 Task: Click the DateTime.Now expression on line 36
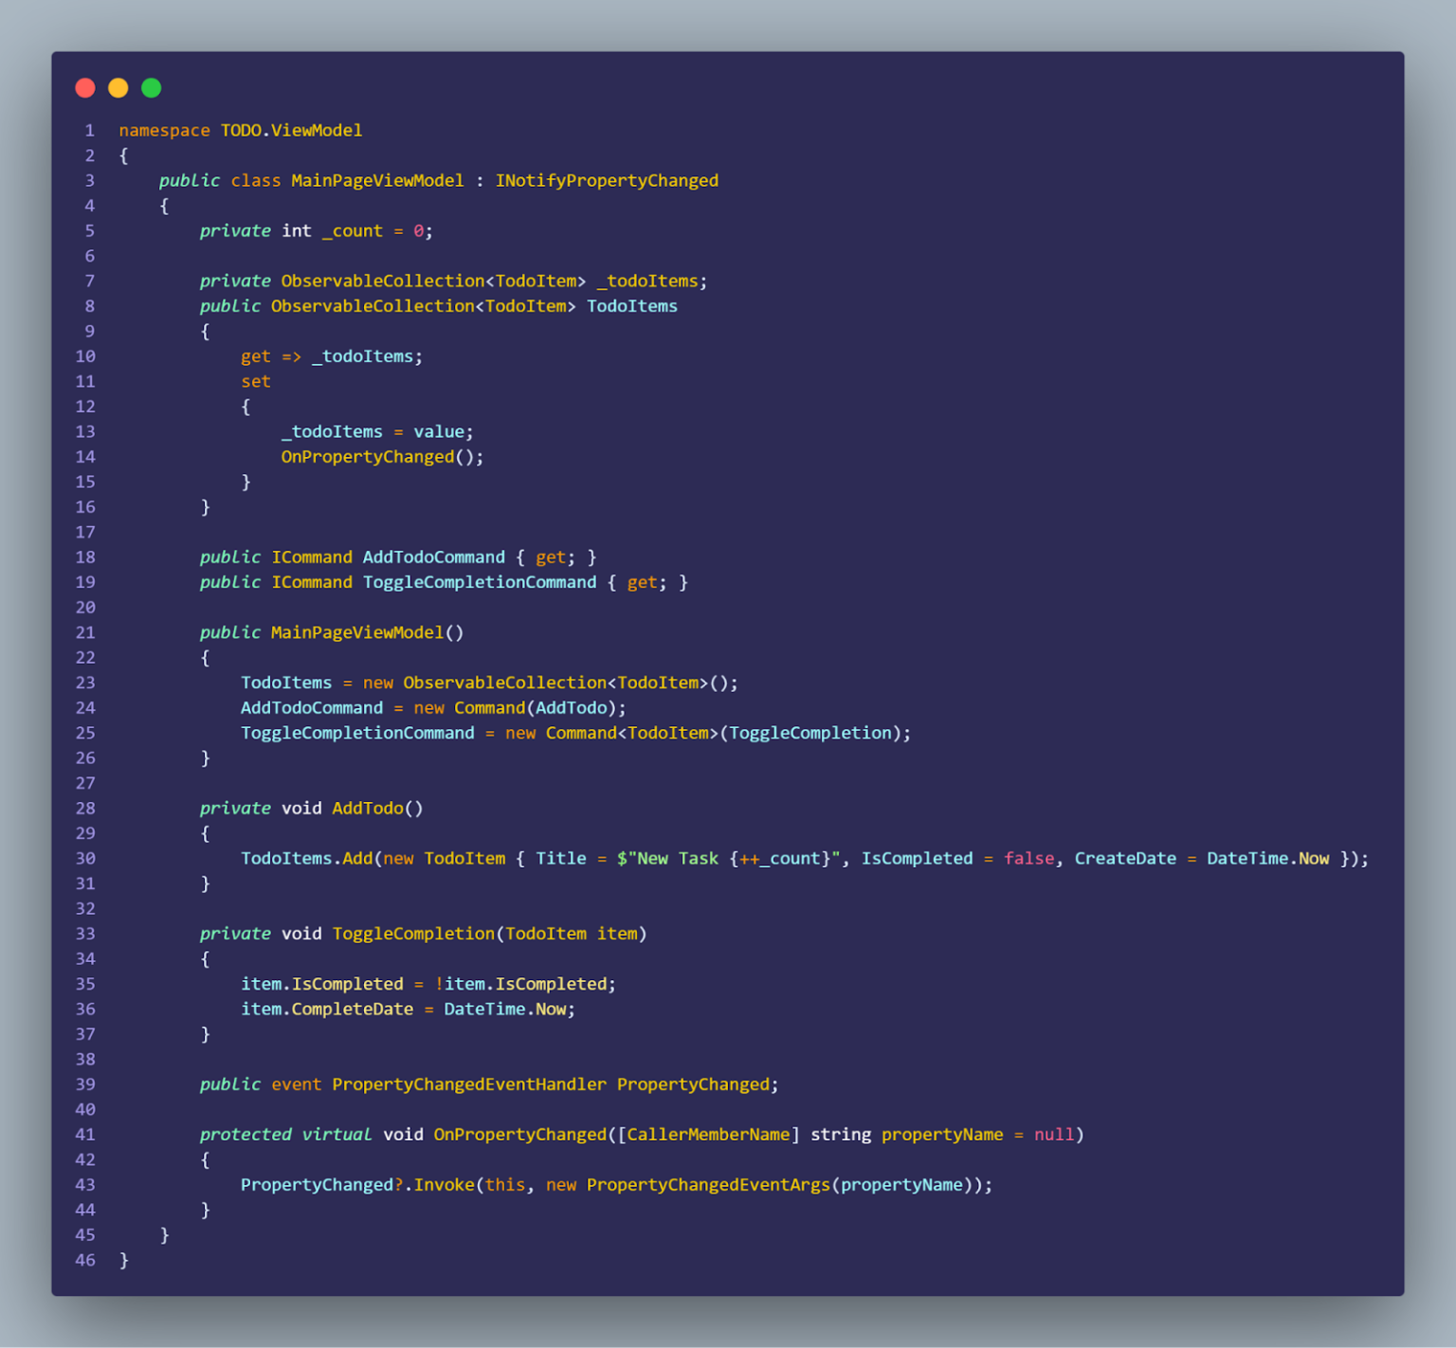[x=506, y=1009]
